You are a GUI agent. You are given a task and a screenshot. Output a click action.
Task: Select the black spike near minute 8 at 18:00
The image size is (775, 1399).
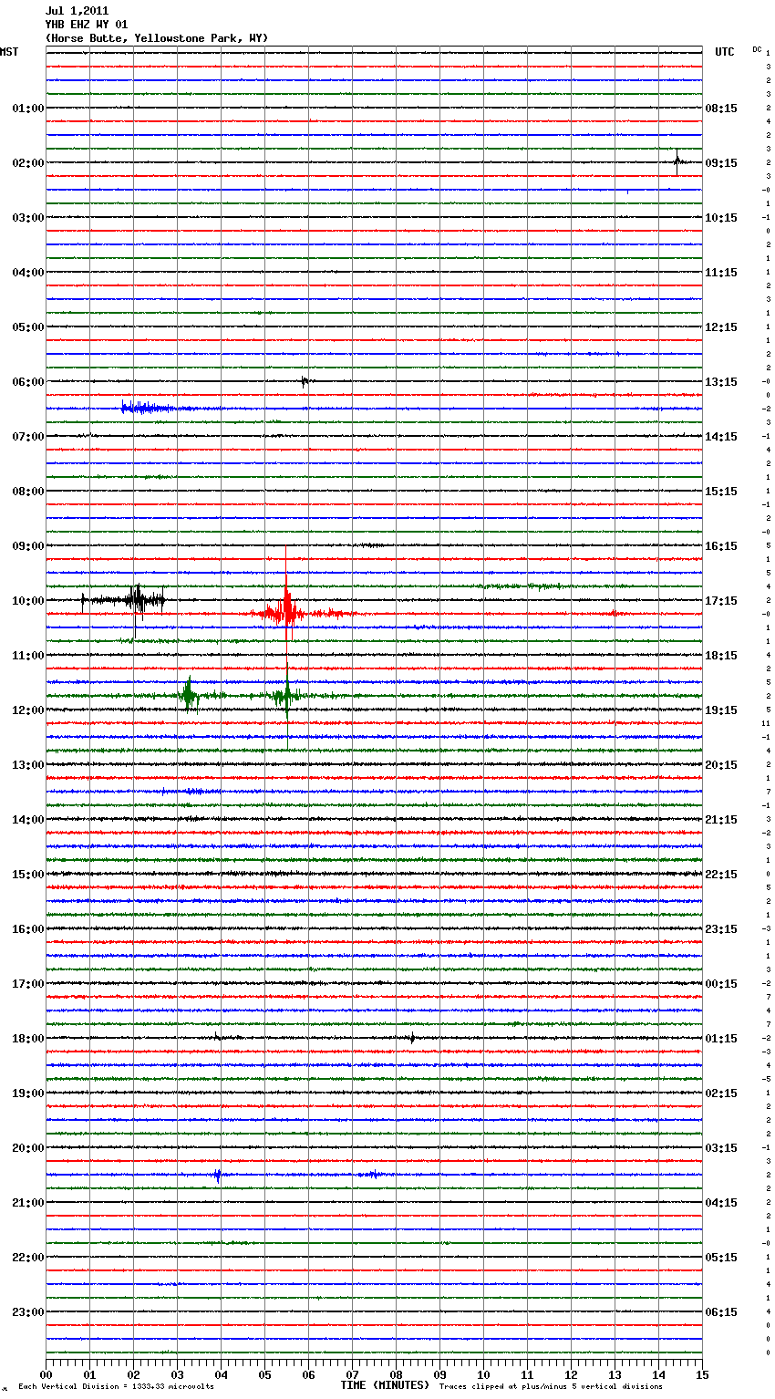pyautogui.click(x=412, y=1038)
